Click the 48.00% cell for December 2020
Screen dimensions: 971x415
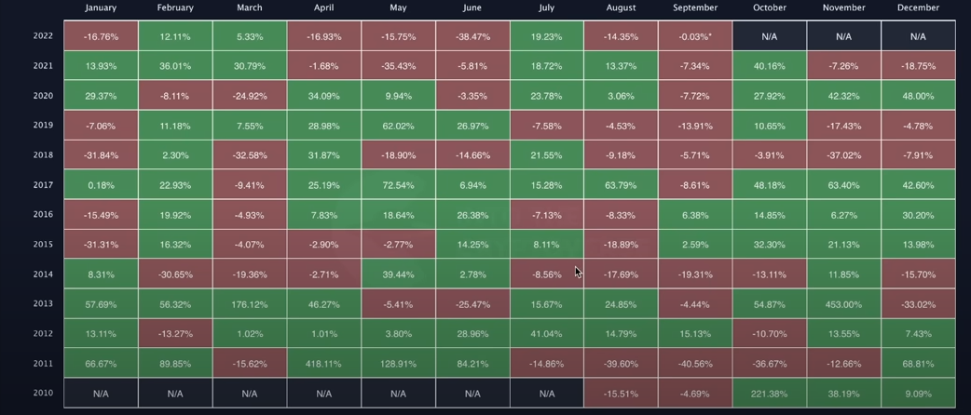pyautogui.click(x=918, y=96)
